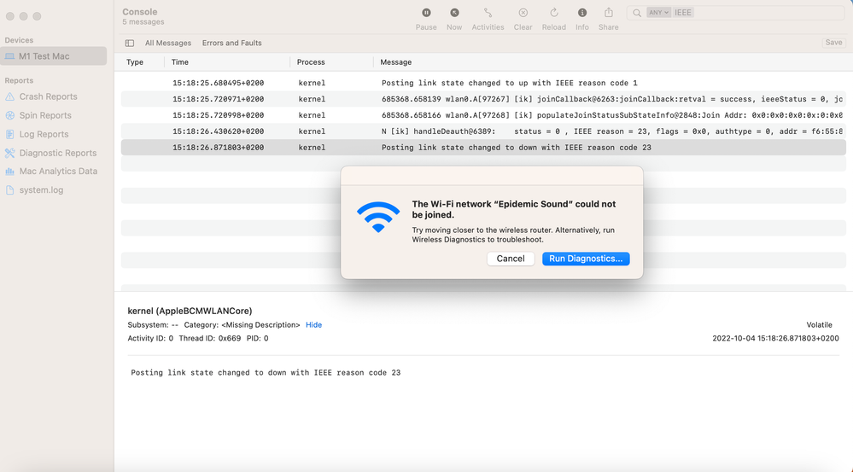
Task: Open the Info inspector icon
Action: (582, 14)
